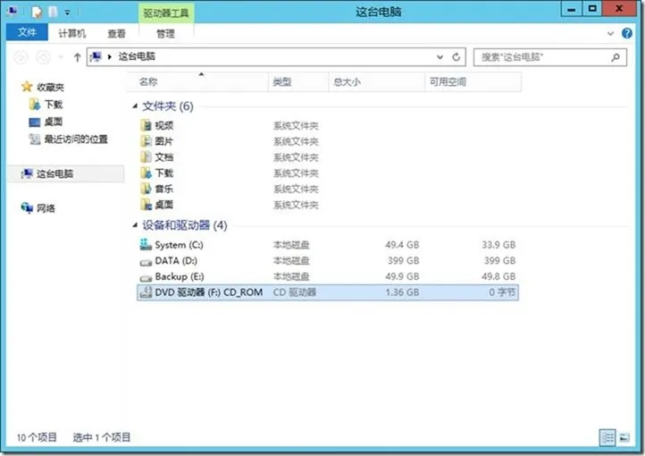Collapse the 设备和驱动器 (4) group
This screenshot has width=645, height=456.
coord(135,224)
